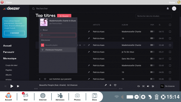This screenshot has width=181, height=102.
Task: Open Je Te Dis Vous album
Action: point(128,52)
